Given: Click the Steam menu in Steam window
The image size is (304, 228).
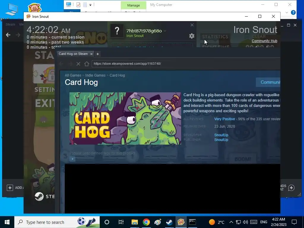Looking at the screenshot, I should click(x=10, y=24).
